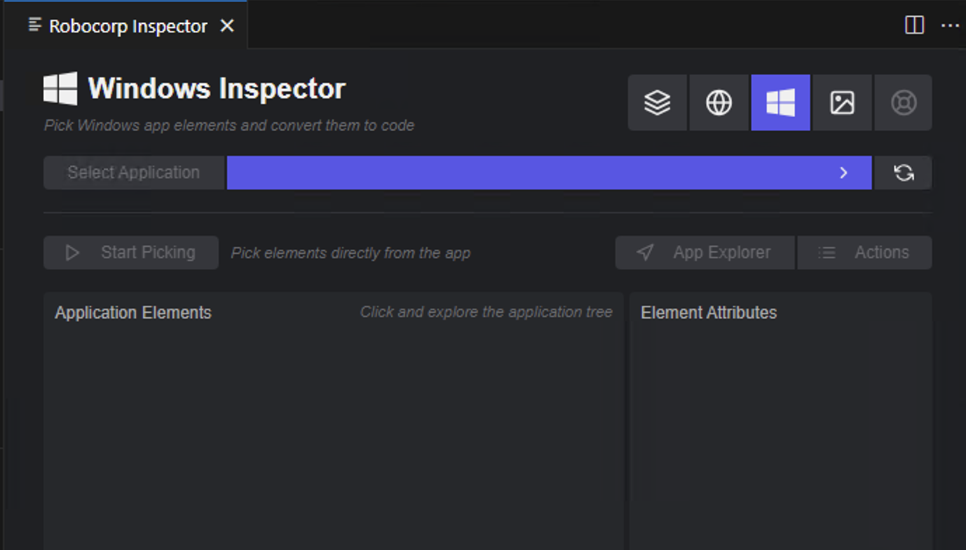The height and width of the screenshot is (550, 966).
Task: Open the Select Application dropdown
Action: click(549, 173)
